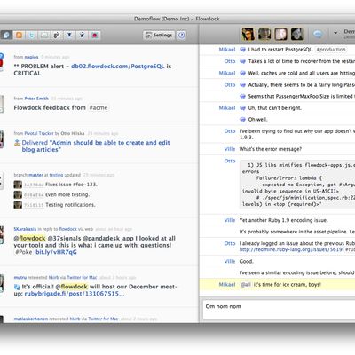The image size is (355, 355).
Task: Click second user avatar in chat header
Action: click(264, 35)
